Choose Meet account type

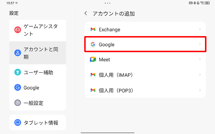pyautogui.click(x=145, y=59)
